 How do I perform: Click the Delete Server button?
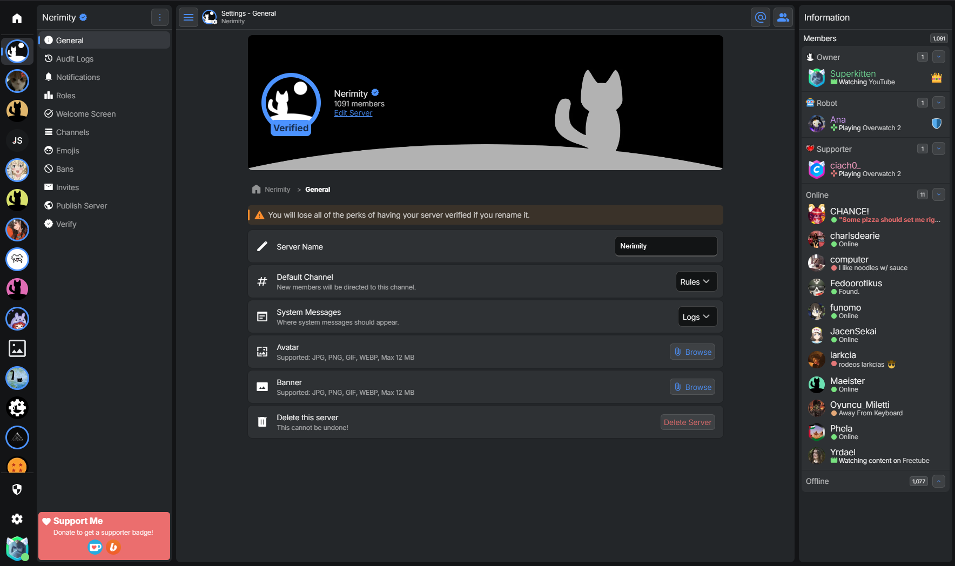[x=687, y=422]
